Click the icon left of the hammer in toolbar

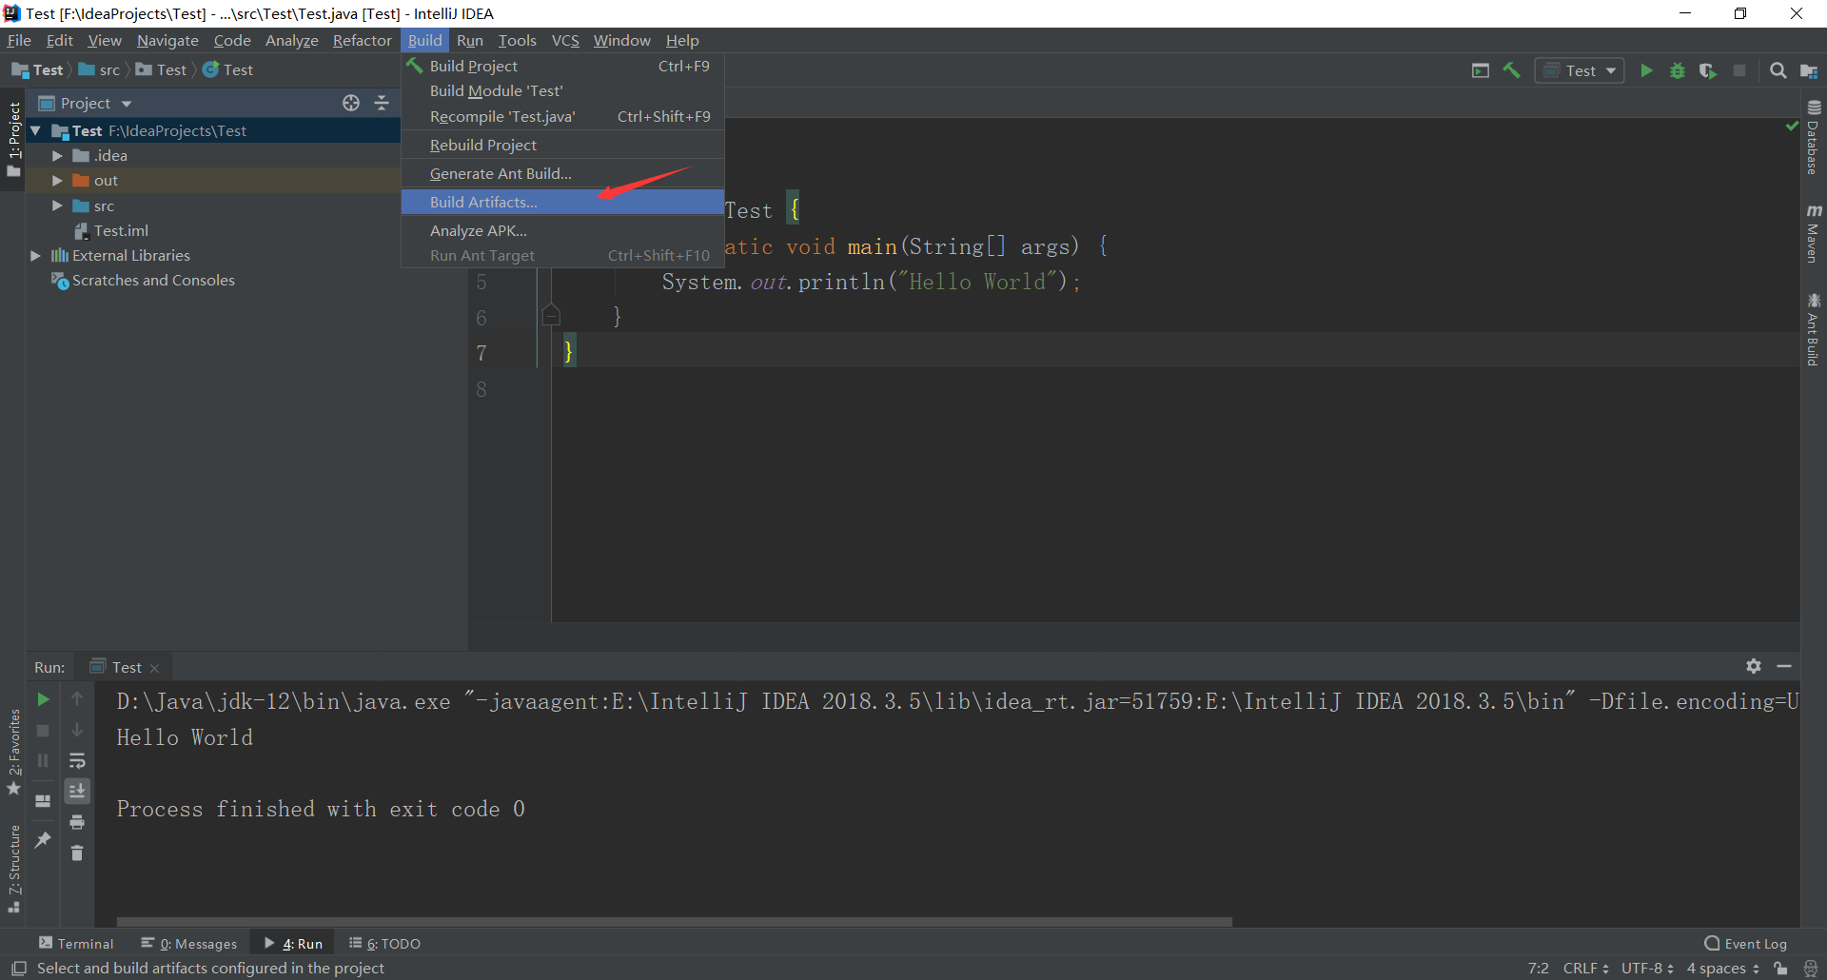(x=1481, y=70)
